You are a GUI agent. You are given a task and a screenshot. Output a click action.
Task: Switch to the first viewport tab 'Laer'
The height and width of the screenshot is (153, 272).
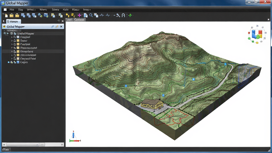[69, 20]
